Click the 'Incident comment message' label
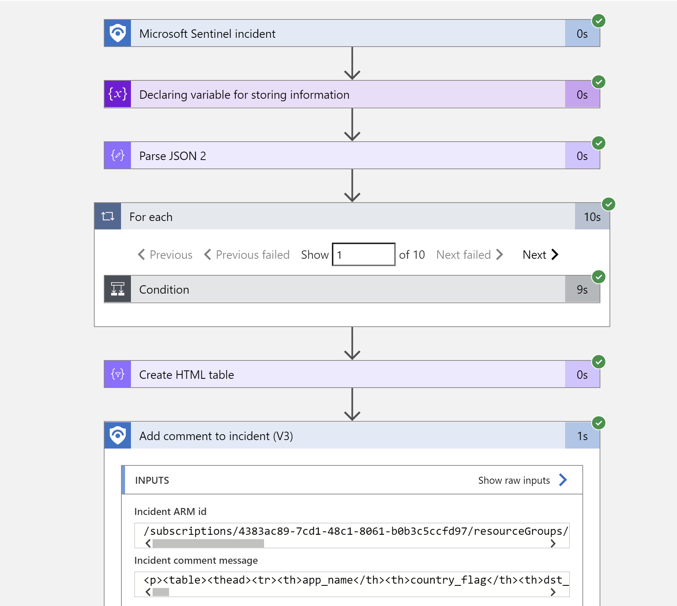Screen dimensions: 677x606 tap(196, 560)
